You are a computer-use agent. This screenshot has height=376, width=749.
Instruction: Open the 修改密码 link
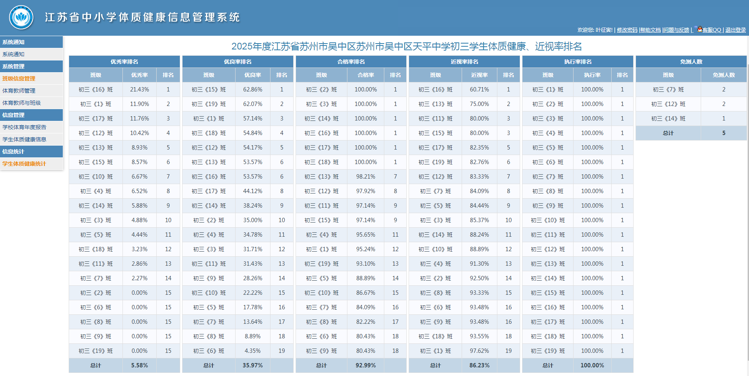pyautogui.click(x=627, y=30)
